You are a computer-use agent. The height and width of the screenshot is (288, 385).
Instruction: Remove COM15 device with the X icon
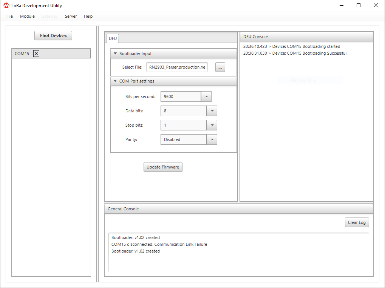pos(36,54)
